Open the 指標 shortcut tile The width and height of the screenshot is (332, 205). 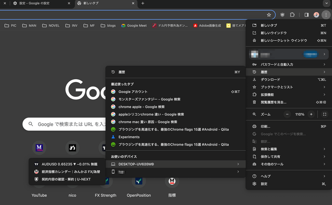click(172, 186)
